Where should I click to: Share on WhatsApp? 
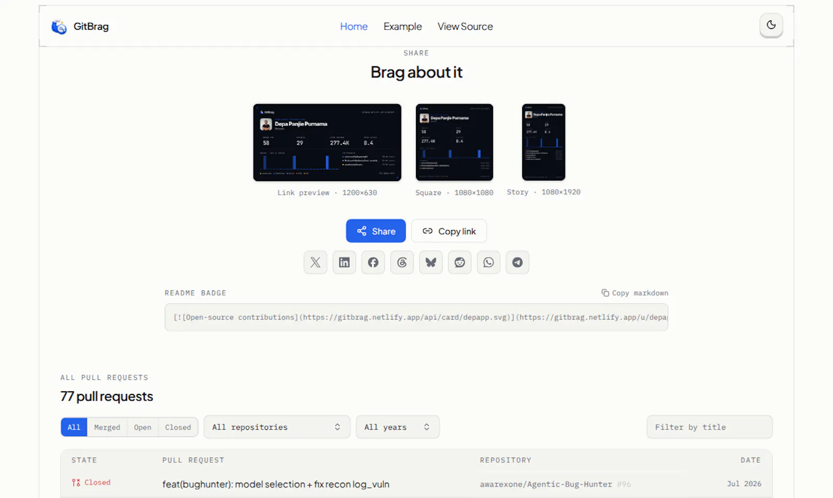pyautogui.click(x=488, y=262)
